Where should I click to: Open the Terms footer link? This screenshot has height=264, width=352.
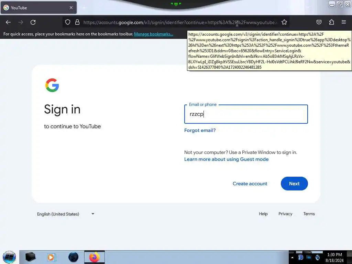click(309, 214)
